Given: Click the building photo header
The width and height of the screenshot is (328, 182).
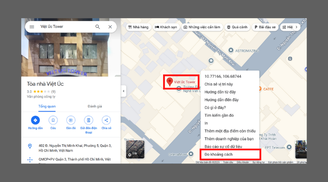Looking at the screenshot, I should point(71,55).
